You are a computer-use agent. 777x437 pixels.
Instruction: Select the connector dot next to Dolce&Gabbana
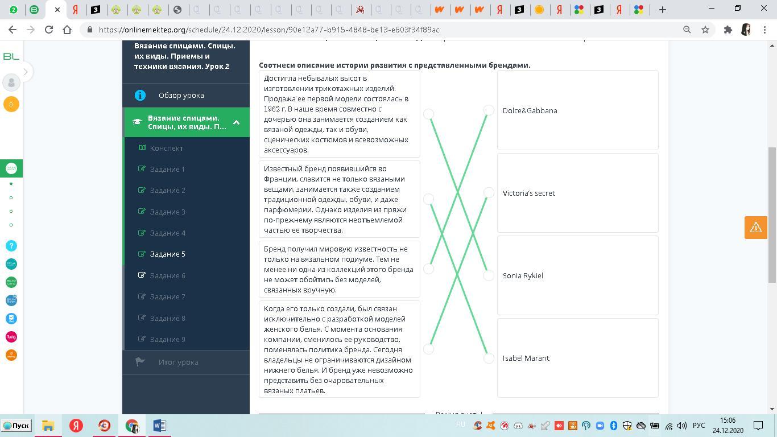[489, 110]
